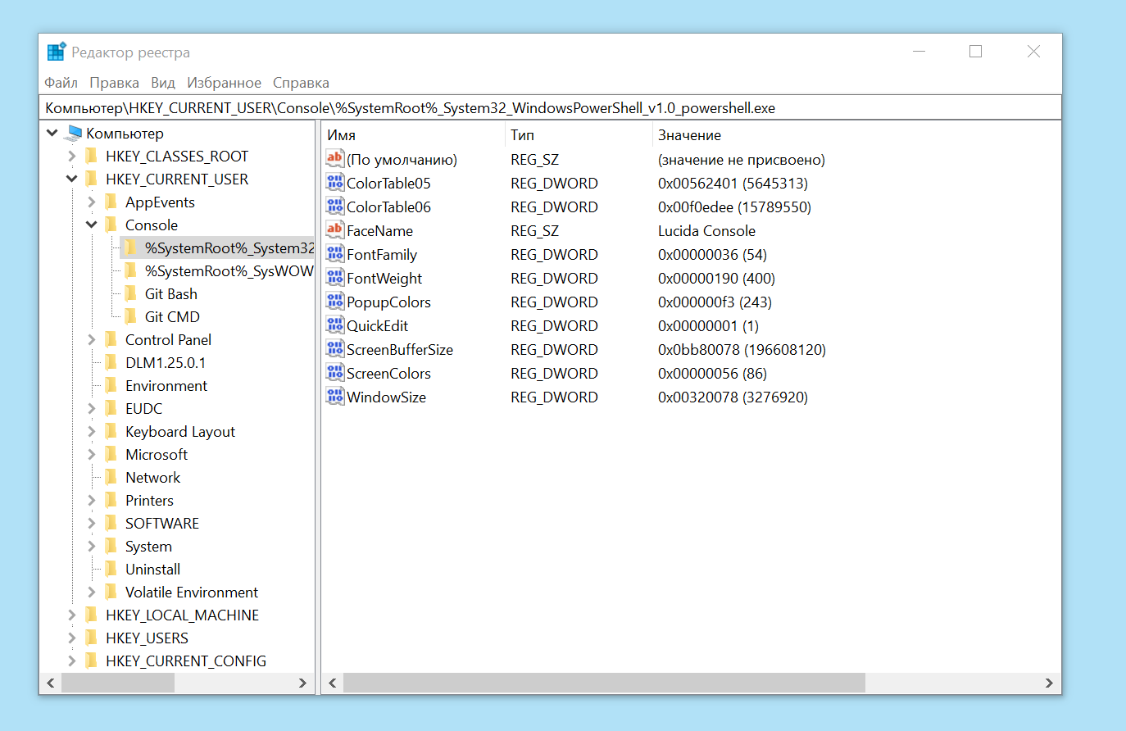Click the Registry Editor icon in the title bar
The width and height of the screenshot is (1126, 731).
click(56, 52)
